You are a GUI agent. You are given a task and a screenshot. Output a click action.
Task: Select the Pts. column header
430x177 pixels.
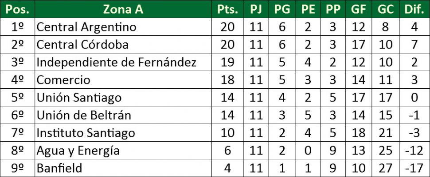[227, 9]
